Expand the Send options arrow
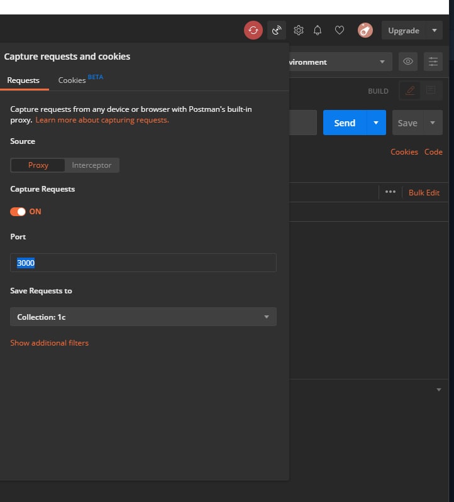 376,123
